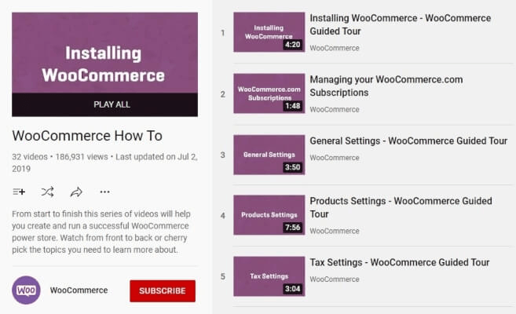Image resolution: width=516 pixels, height=314 pixels.
Task: Click the red SUBSCRIBE button
Action: (163, 291)
